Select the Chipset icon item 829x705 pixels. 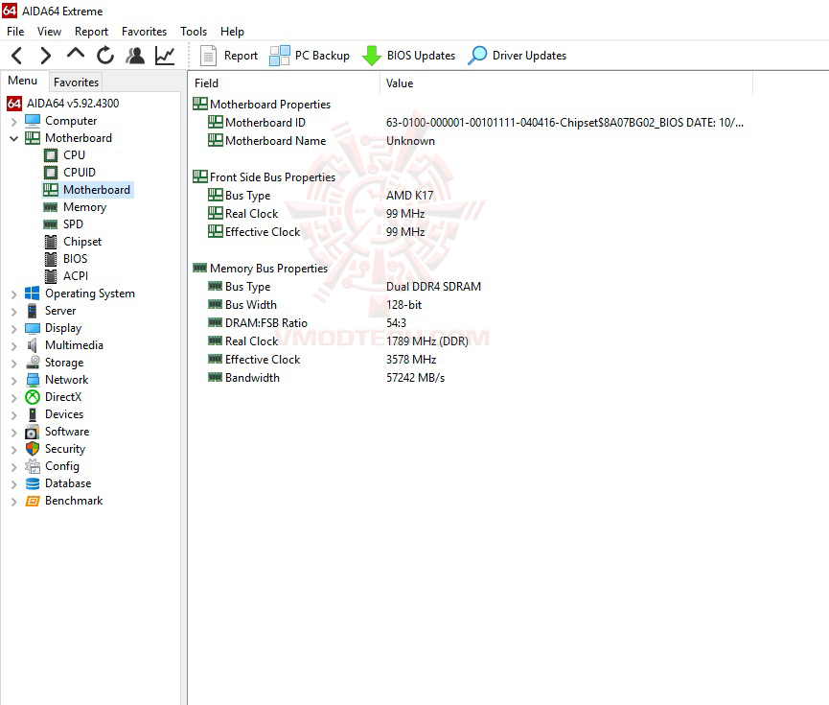[51, 242]
